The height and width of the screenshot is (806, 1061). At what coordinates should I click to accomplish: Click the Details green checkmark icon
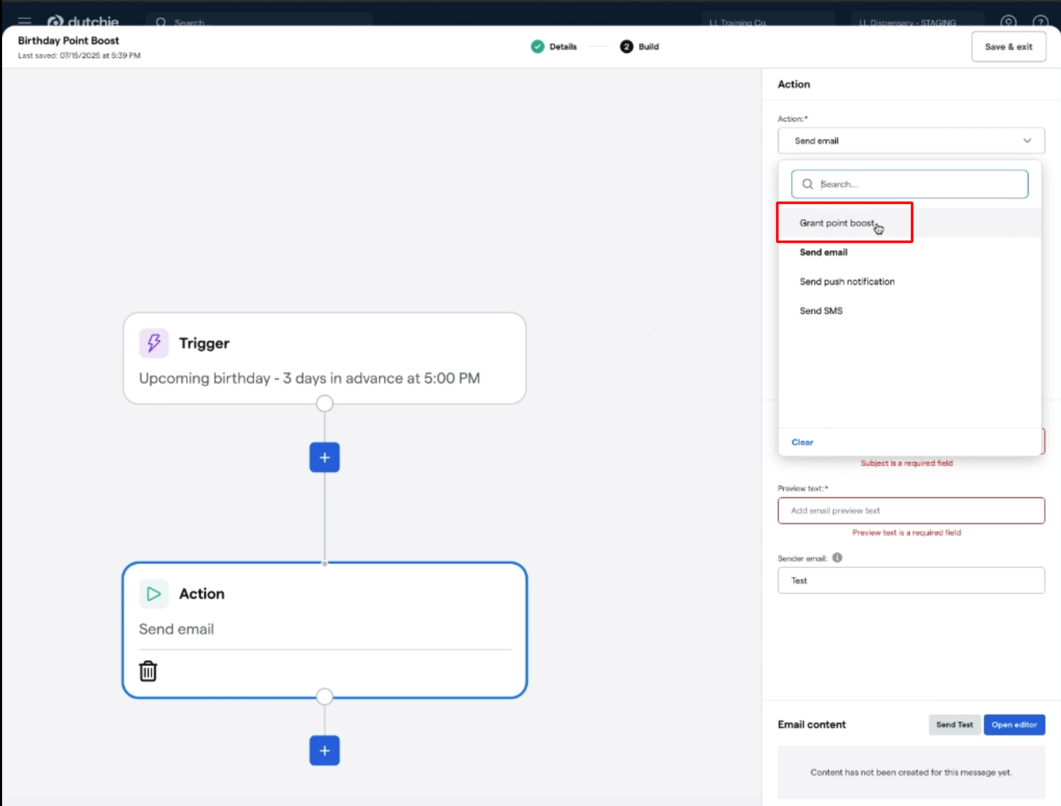[537, 47]
